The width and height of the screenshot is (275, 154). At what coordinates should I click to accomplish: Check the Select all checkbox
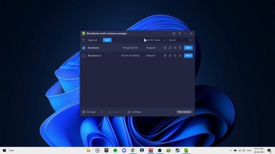[x=84, y=40]
